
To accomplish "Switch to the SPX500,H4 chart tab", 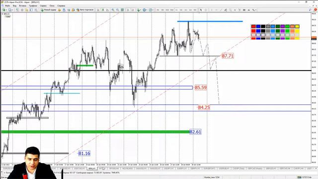I will (x=114, y=169).
